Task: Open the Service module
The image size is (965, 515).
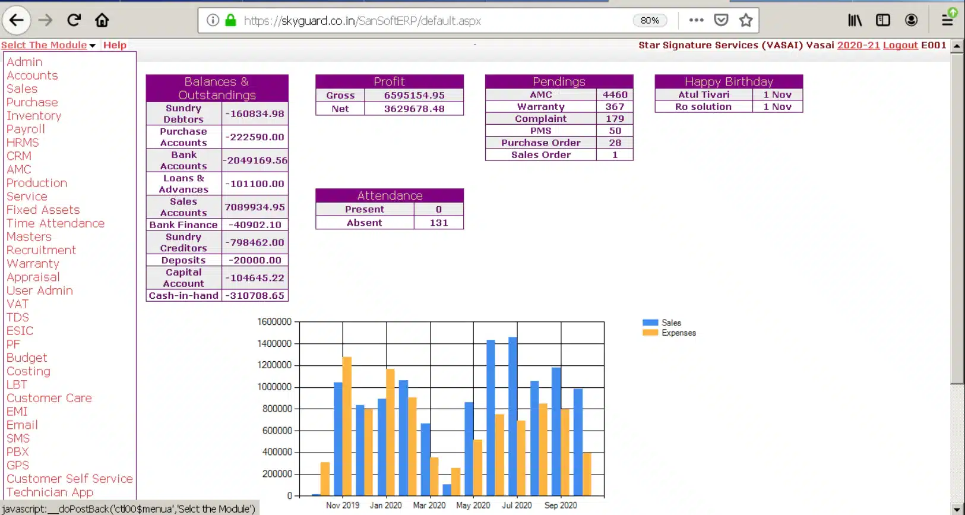Action: (x=27, y=196)
